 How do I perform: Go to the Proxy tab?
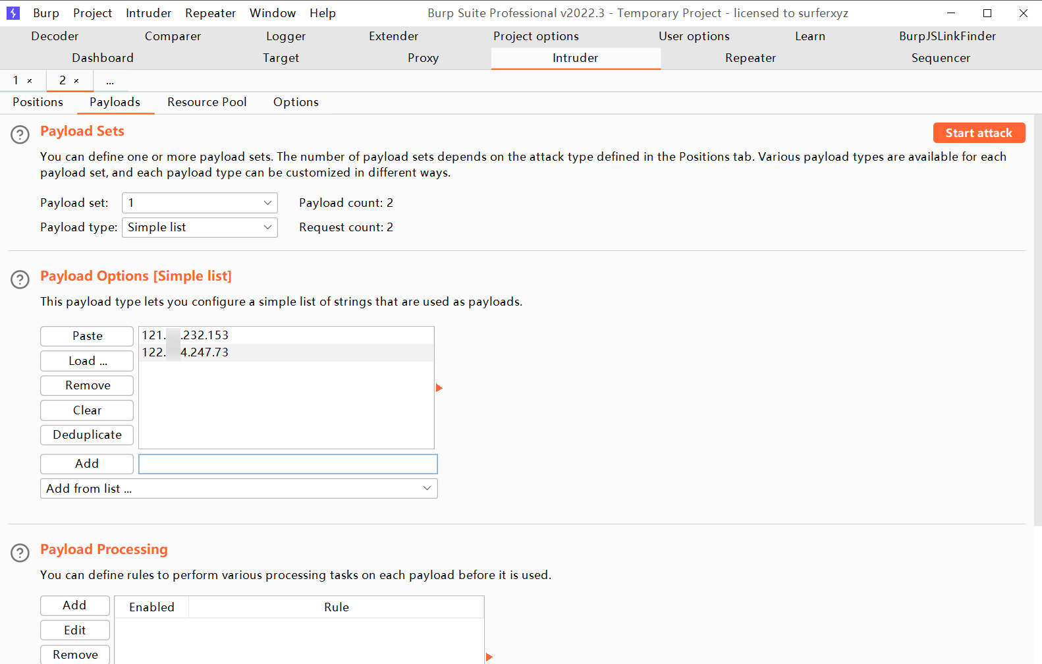[x=424, y=58]
